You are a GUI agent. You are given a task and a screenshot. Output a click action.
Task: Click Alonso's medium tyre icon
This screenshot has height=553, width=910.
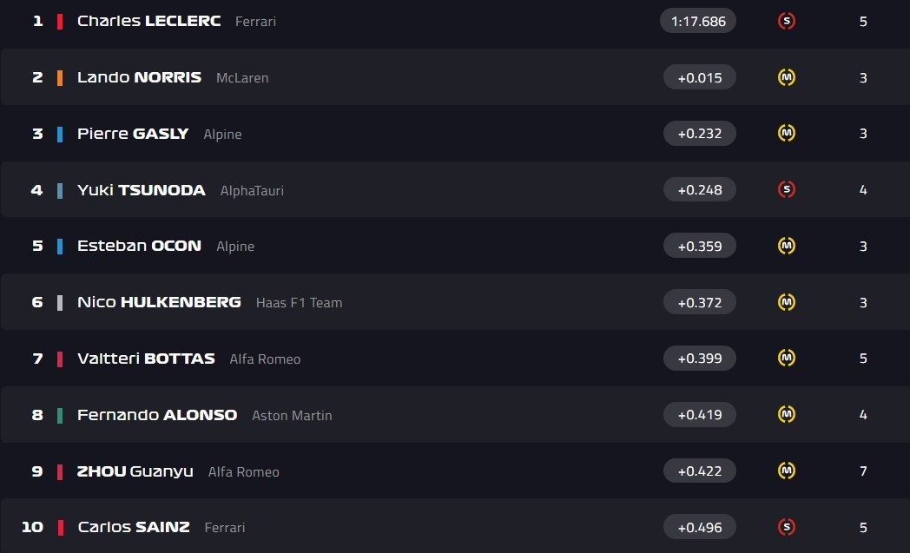click(x=786, y=414)
